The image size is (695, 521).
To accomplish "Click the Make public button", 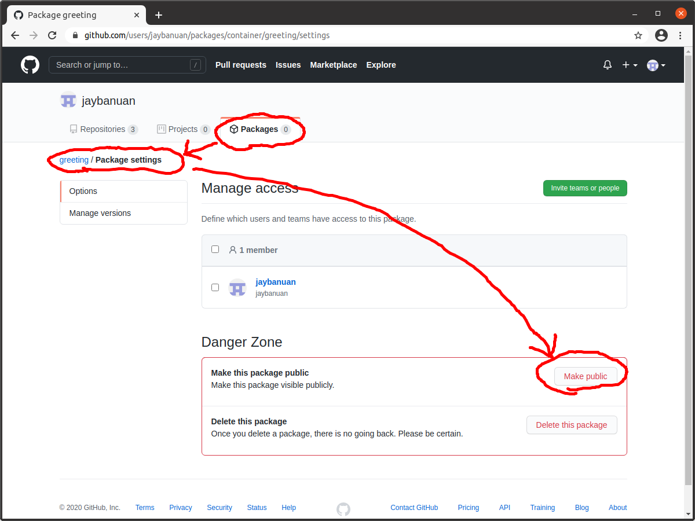I will click(x=586, y=376).
